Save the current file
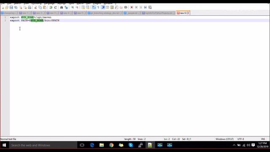270x152 pixels. 11,8
